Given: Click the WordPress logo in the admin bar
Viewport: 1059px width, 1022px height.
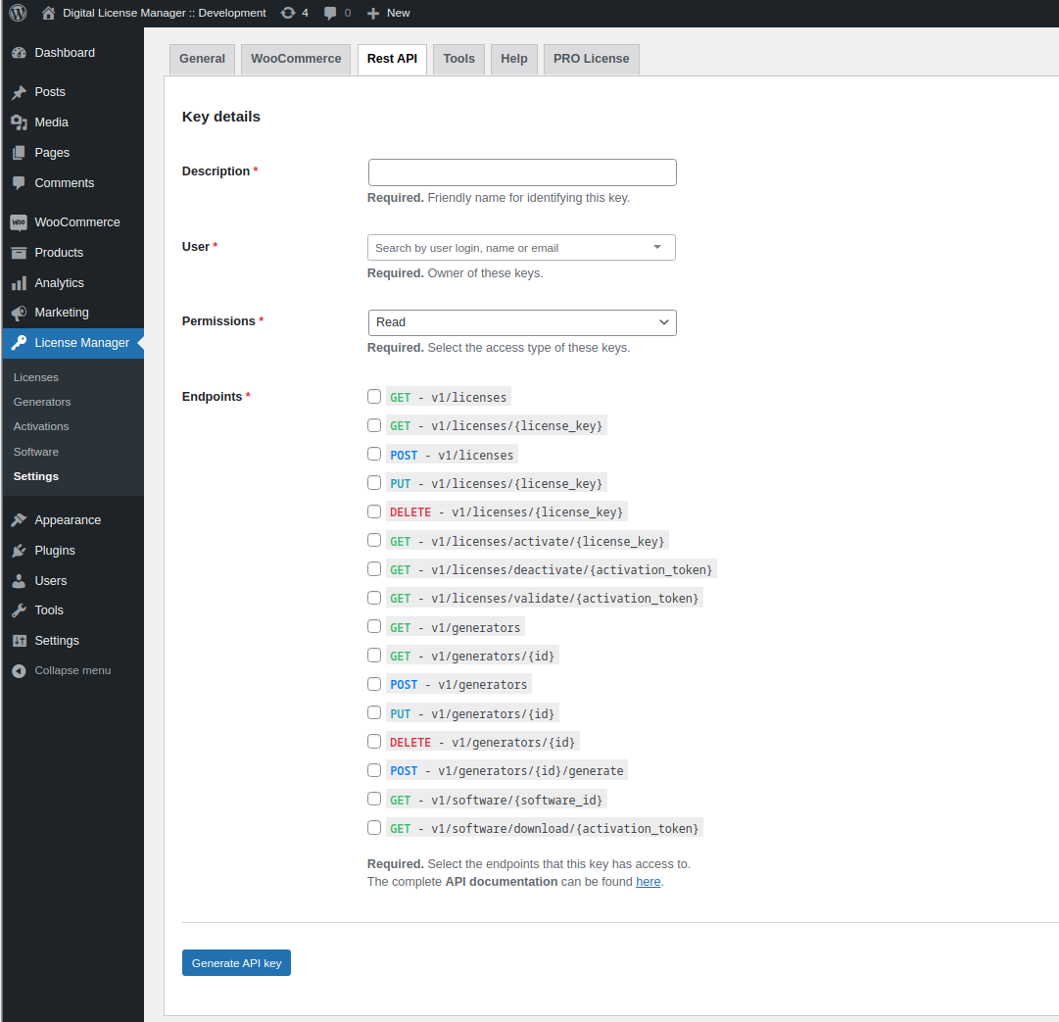Looking at the screenshot, I should 17,14.
